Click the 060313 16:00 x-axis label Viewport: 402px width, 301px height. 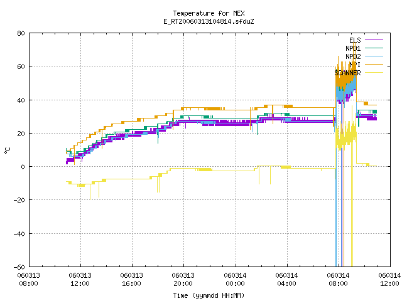coord(131,280)
